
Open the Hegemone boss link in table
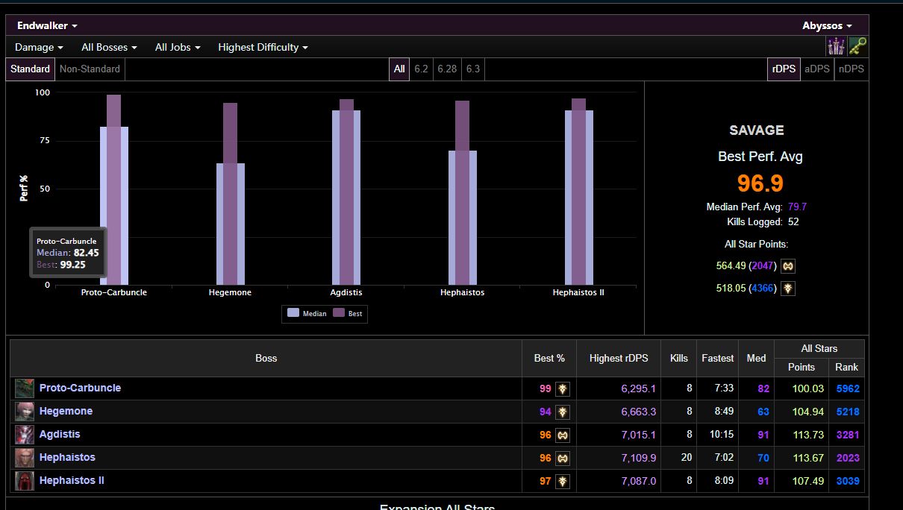[66, 411]
